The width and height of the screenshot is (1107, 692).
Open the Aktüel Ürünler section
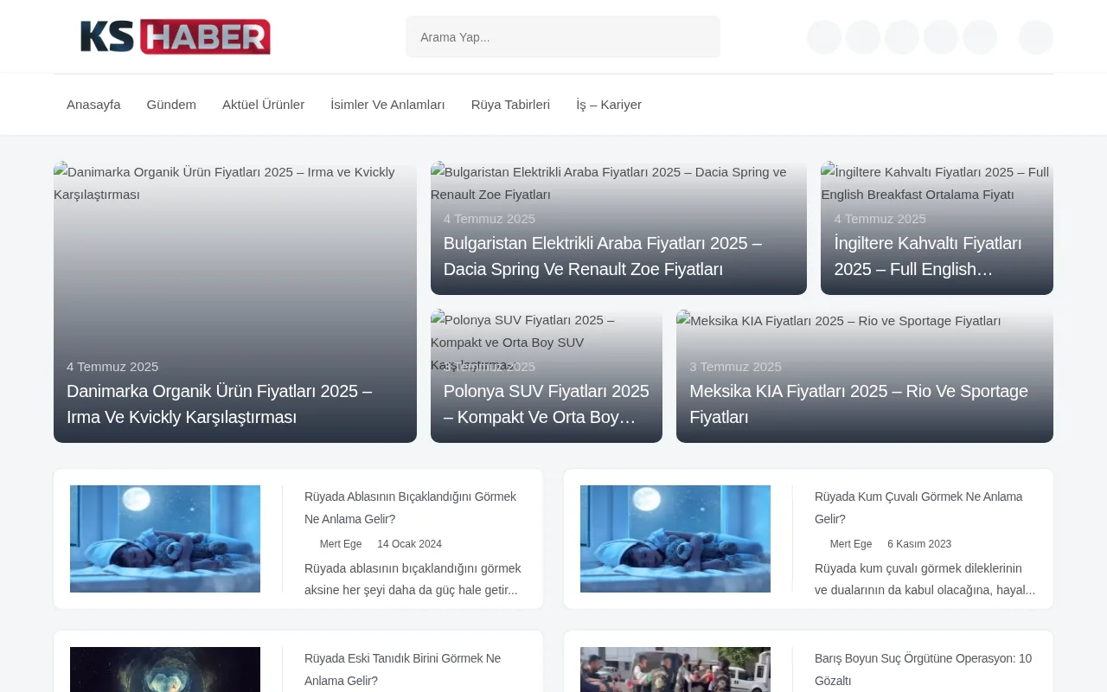(x=263, y=104)
